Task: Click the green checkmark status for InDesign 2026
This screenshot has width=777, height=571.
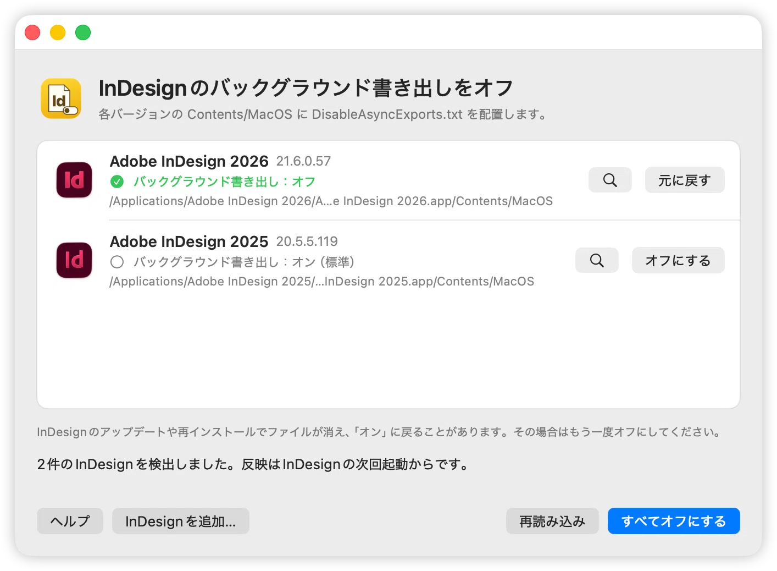Action: click(x=117, y=182)
